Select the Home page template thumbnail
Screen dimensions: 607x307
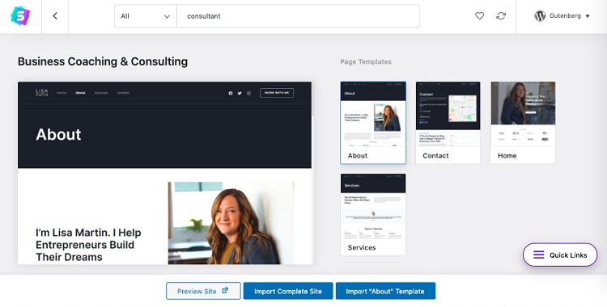pos(523,123)
